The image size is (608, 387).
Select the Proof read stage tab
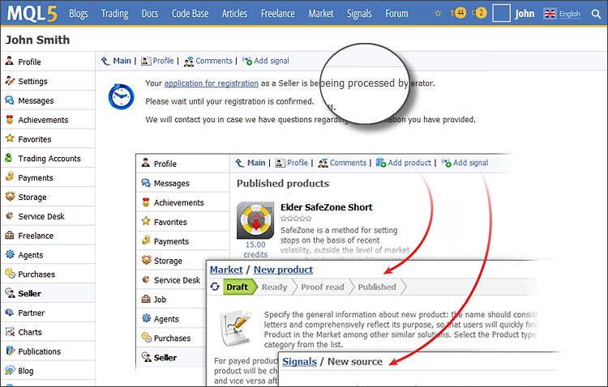[x=322, y=287]
